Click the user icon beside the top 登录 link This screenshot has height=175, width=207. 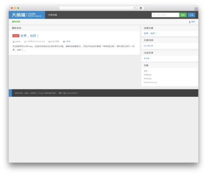(x=190, y=22)
